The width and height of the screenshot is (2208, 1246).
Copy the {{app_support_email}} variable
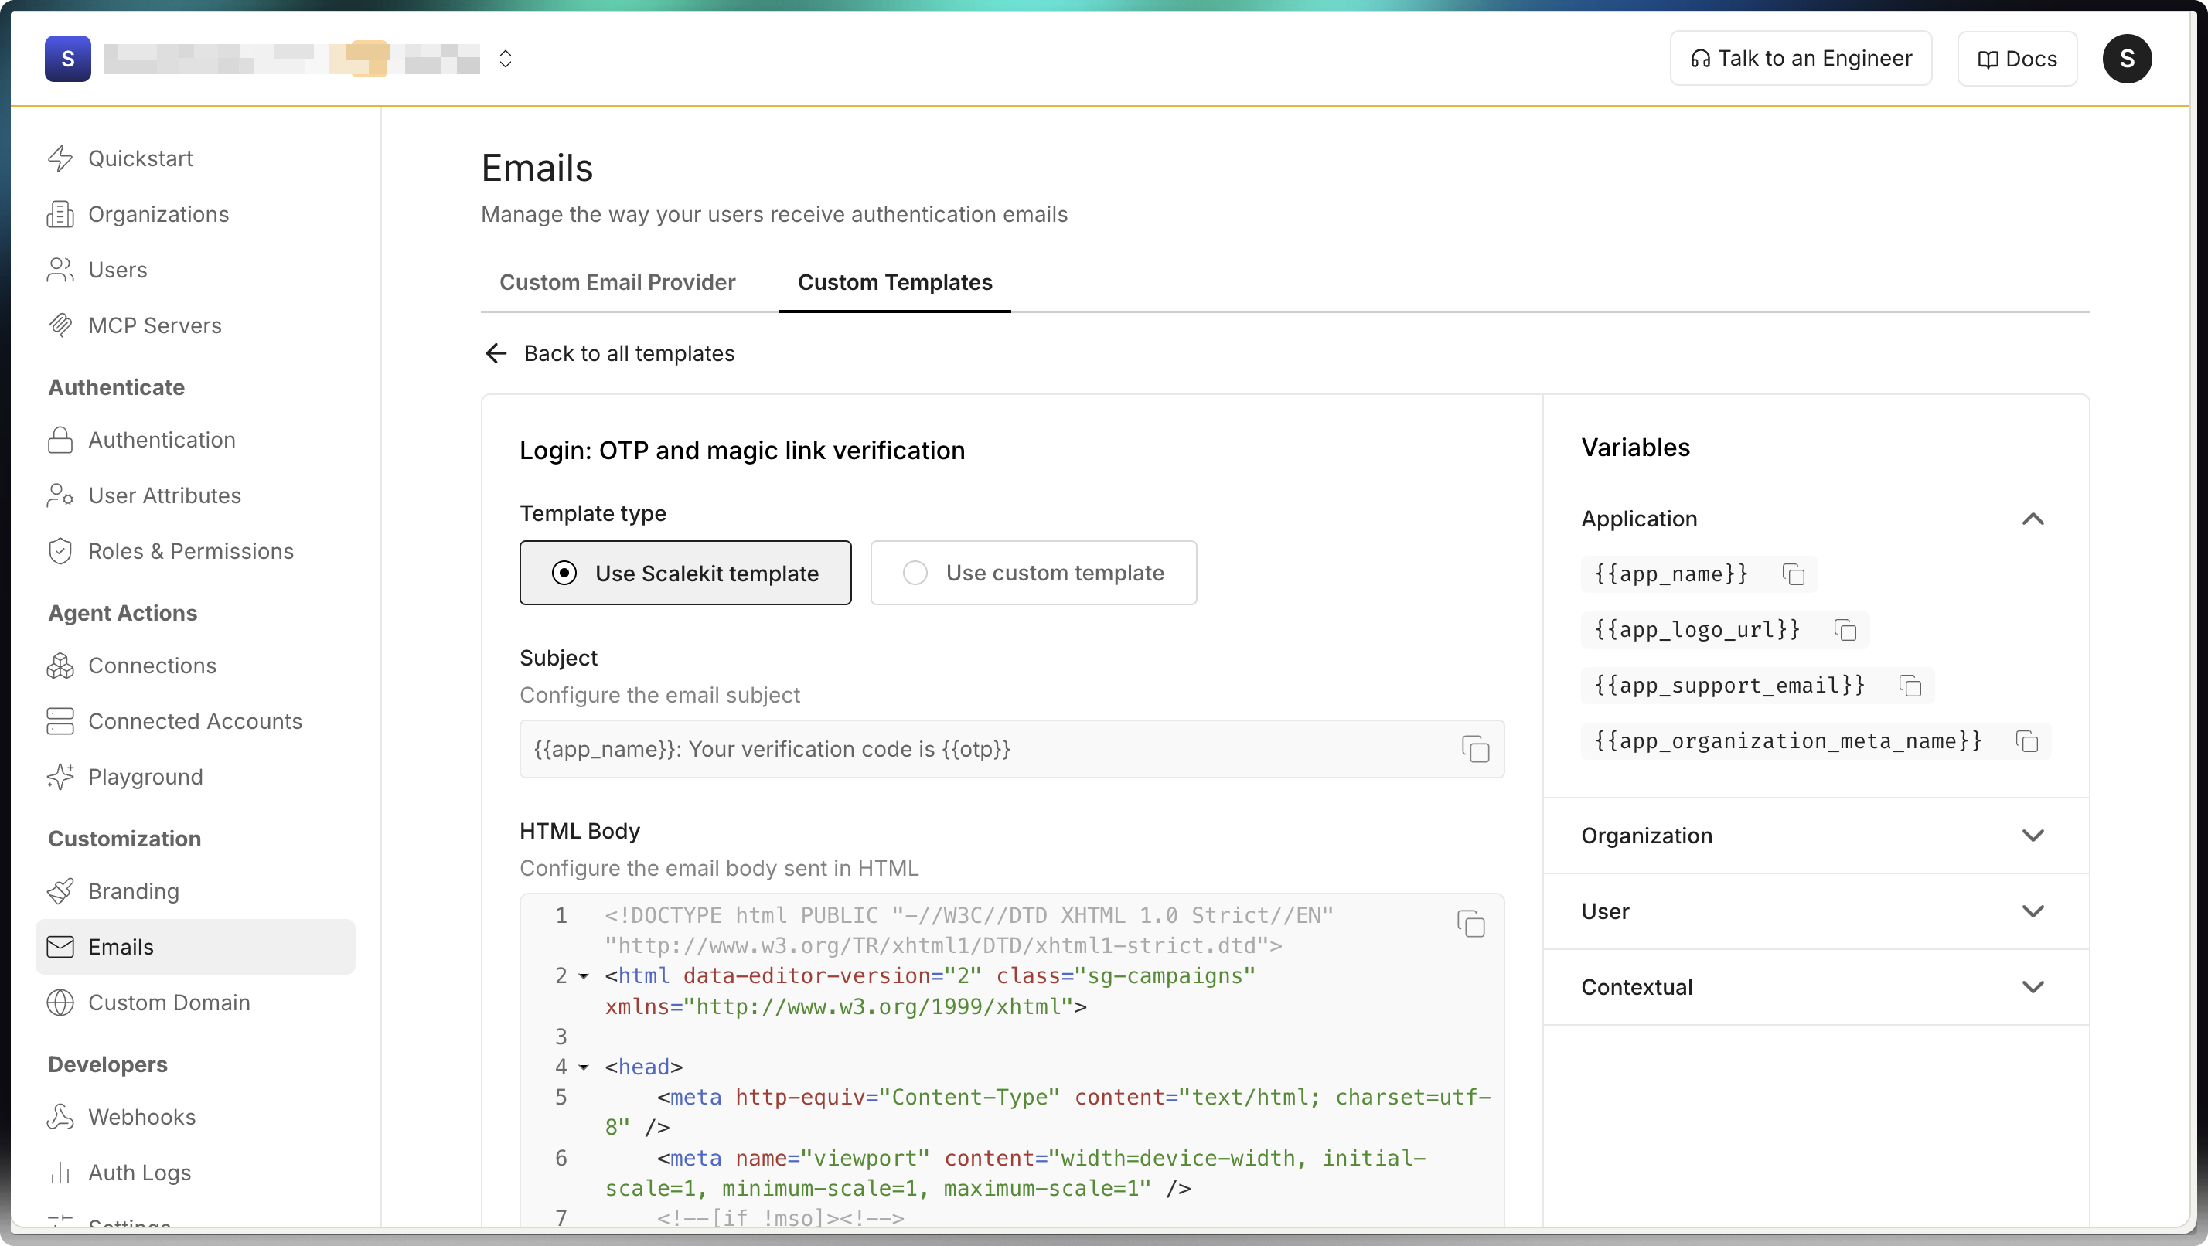coord(1910,686)
